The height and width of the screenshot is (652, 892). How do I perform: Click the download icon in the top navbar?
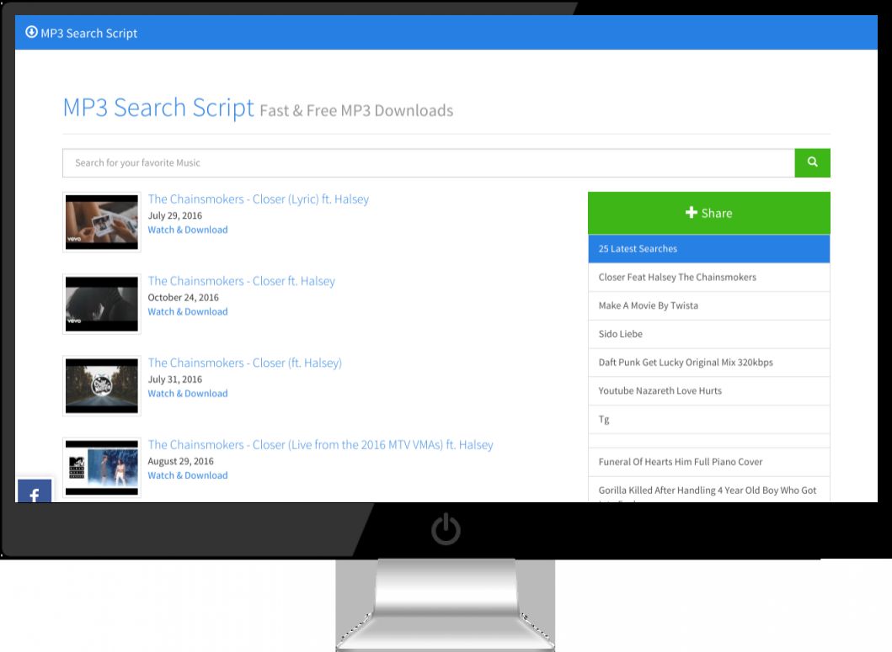[x=32, y=32]
